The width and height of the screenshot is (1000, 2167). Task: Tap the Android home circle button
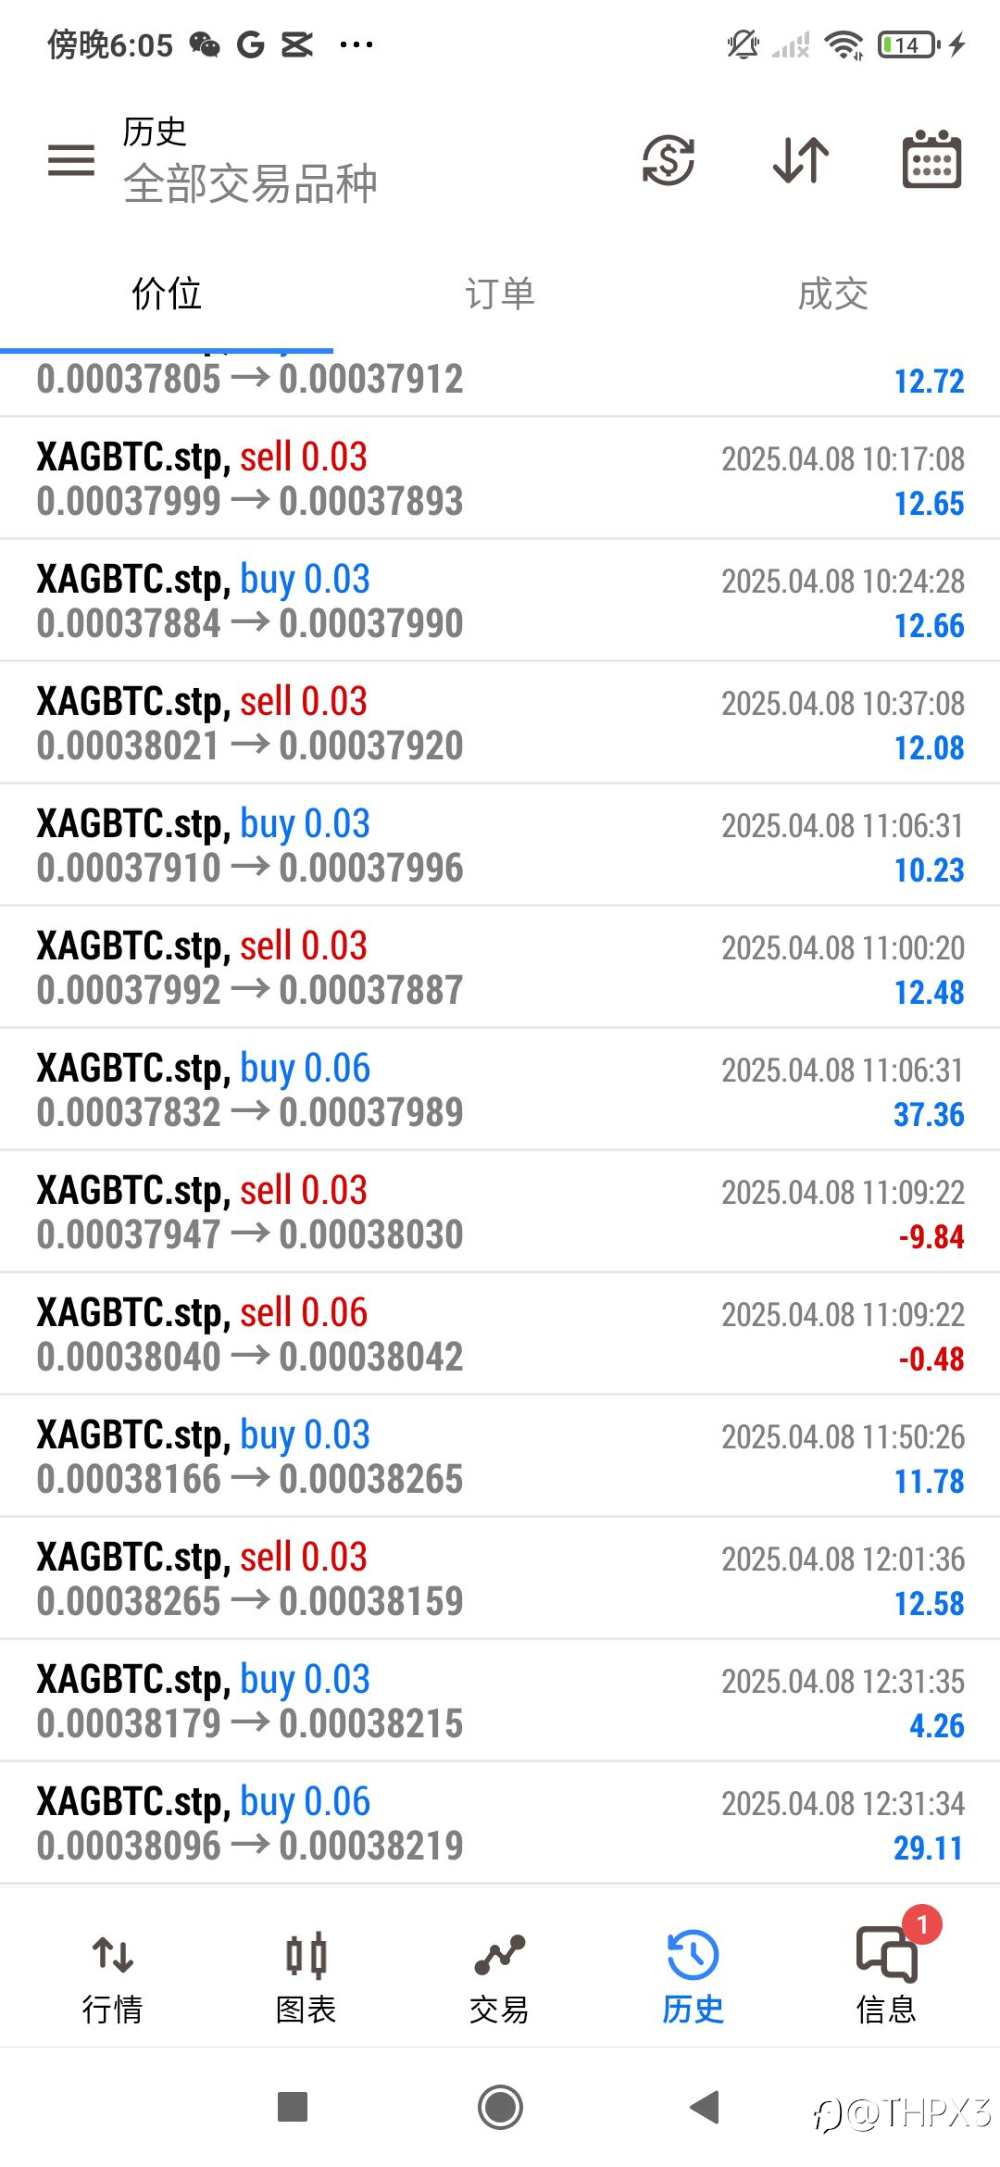[500, 2107]
